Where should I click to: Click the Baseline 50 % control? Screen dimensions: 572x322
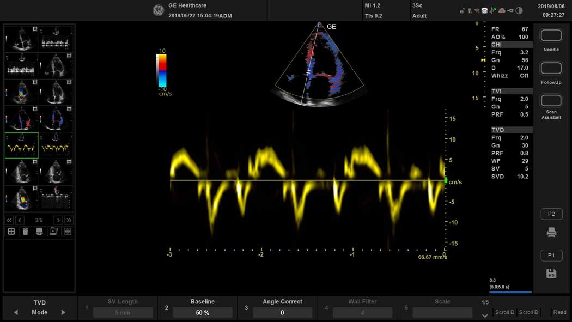tap(202, 313)
